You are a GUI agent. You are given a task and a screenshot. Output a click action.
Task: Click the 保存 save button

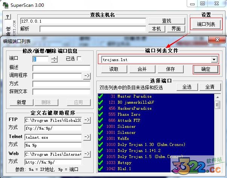point(171,69)
